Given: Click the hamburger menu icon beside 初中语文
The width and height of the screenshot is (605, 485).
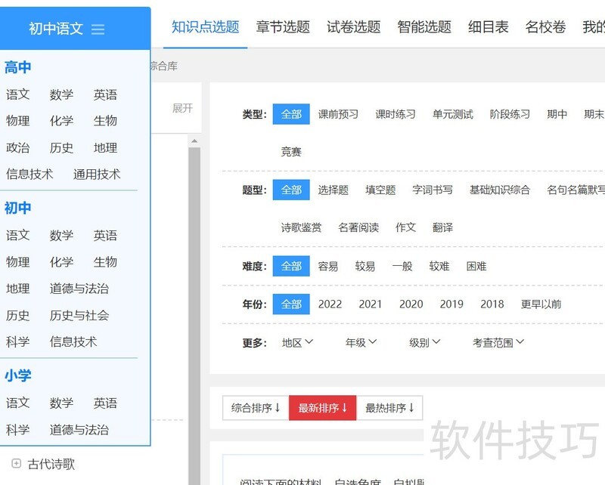Looking at the screenshot, I should (x=98, y=29).
